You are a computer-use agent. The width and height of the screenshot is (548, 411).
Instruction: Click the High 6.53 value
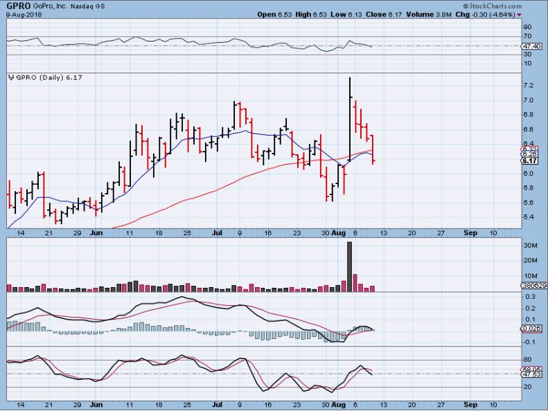[311, 15]
